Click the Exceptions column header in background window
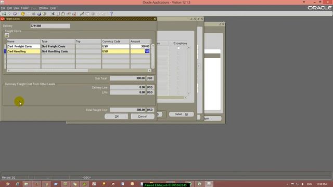Image resolution: width=333 pixels, height=187 pixels. tap(180, 43)
